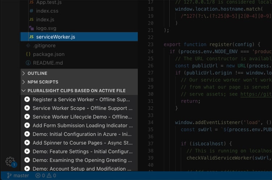Play the Service Worker Lifecycle Demo clip
The width and height of the screenshot is (272, 180).
(x=27, y=116)
